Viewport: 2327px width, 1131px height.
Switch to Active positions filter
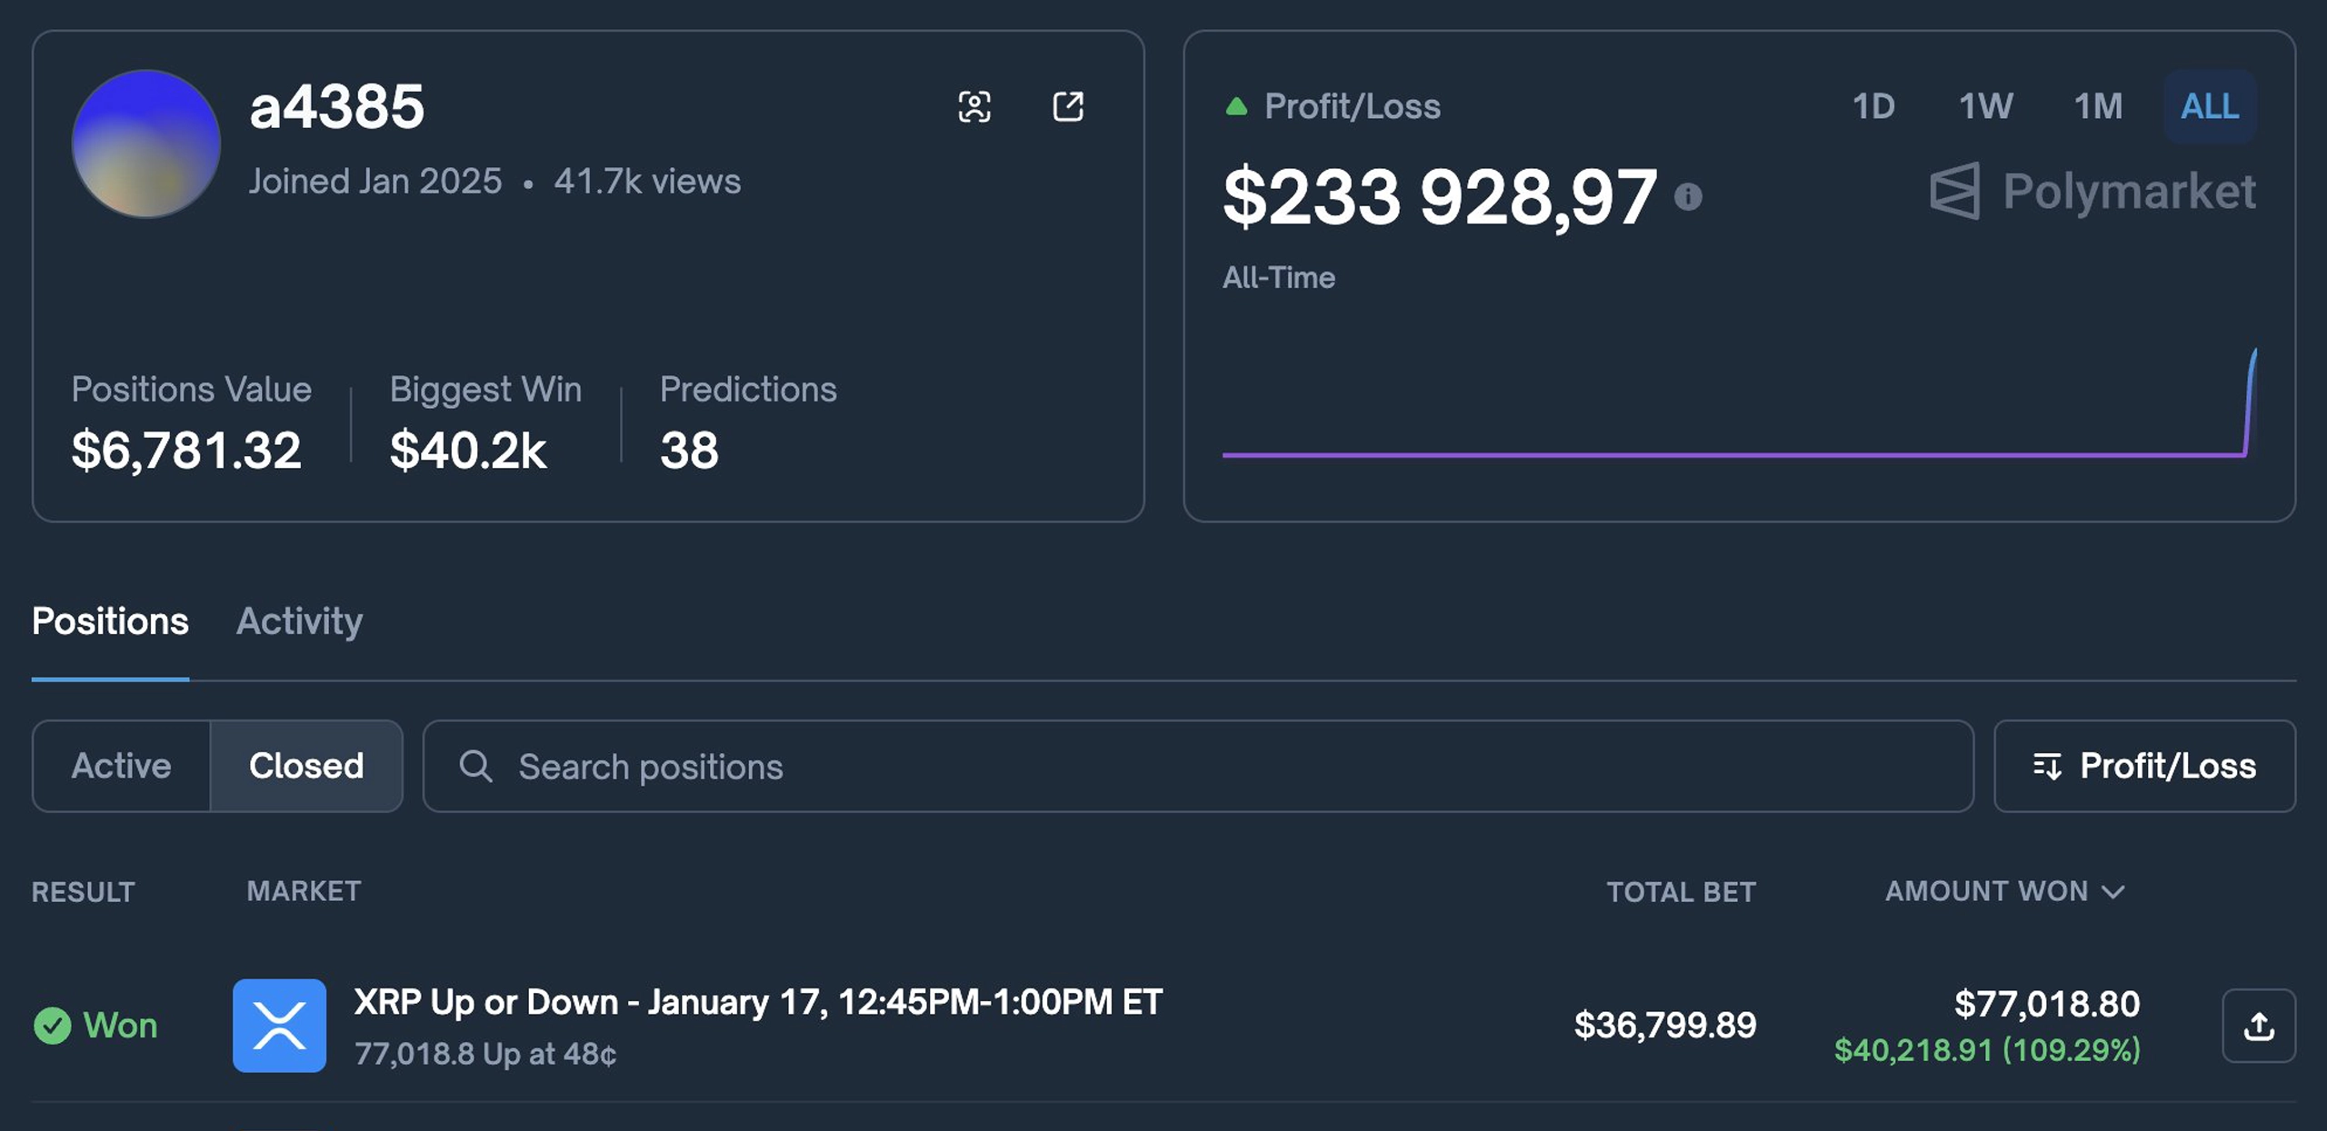click(x=122, y=767)
